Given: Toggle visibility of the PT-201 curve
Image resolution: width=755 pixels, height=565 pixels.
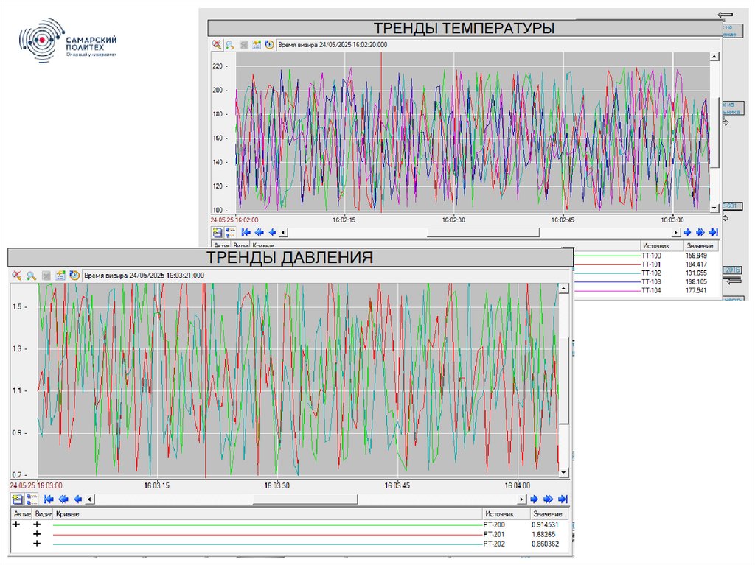Looking at the screenshot, I should click(x=37, y=534).
